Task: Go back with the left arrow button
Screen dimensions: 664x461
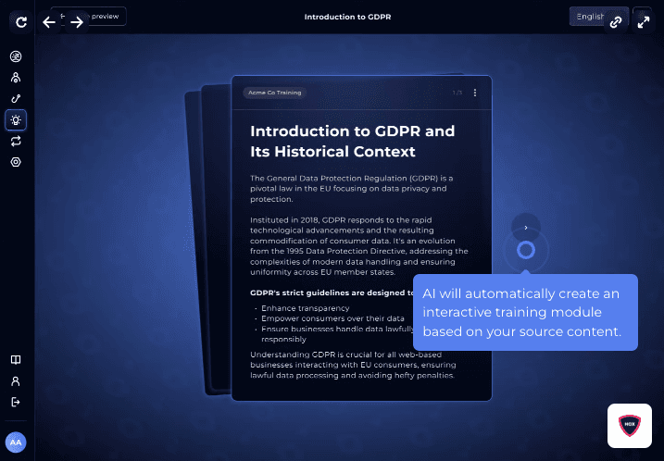Action: point(50,21)
